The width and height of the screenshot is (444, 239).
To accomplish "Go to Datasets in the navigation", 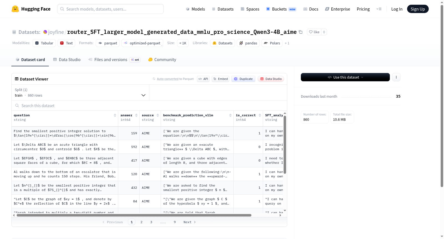I will coord(223,9).
